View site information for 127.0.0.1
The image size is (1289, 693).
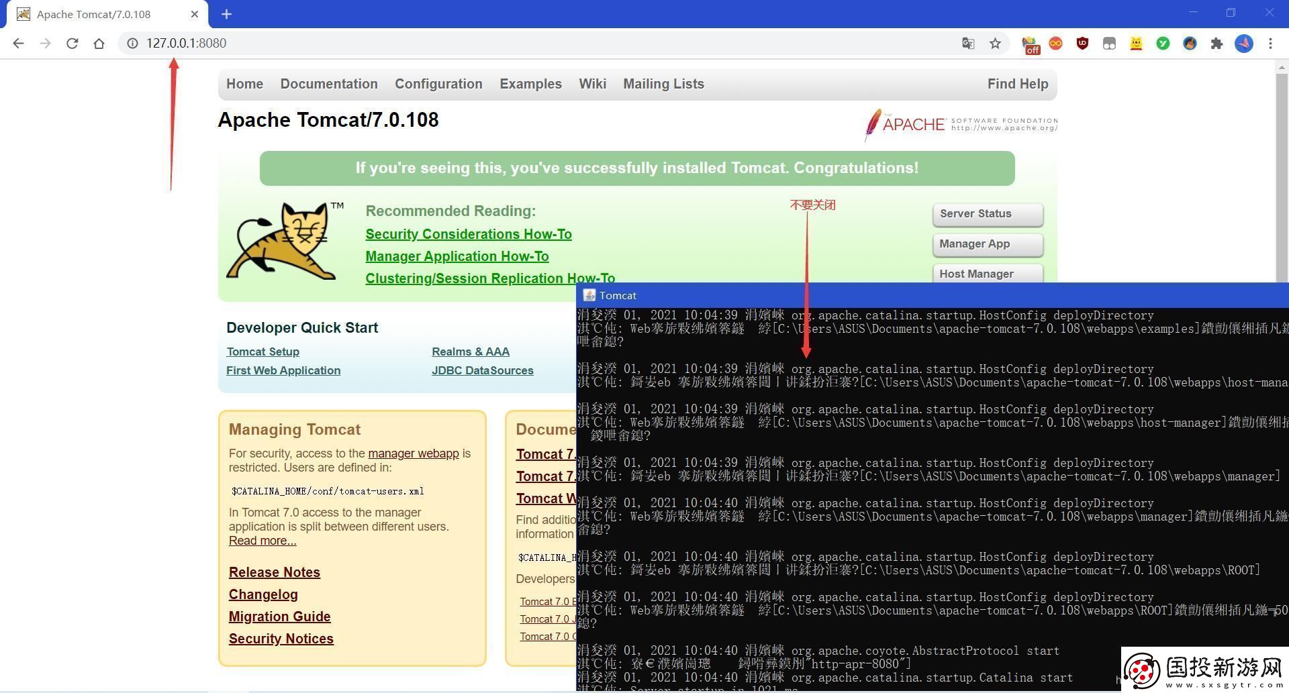[x=132, y=44]
